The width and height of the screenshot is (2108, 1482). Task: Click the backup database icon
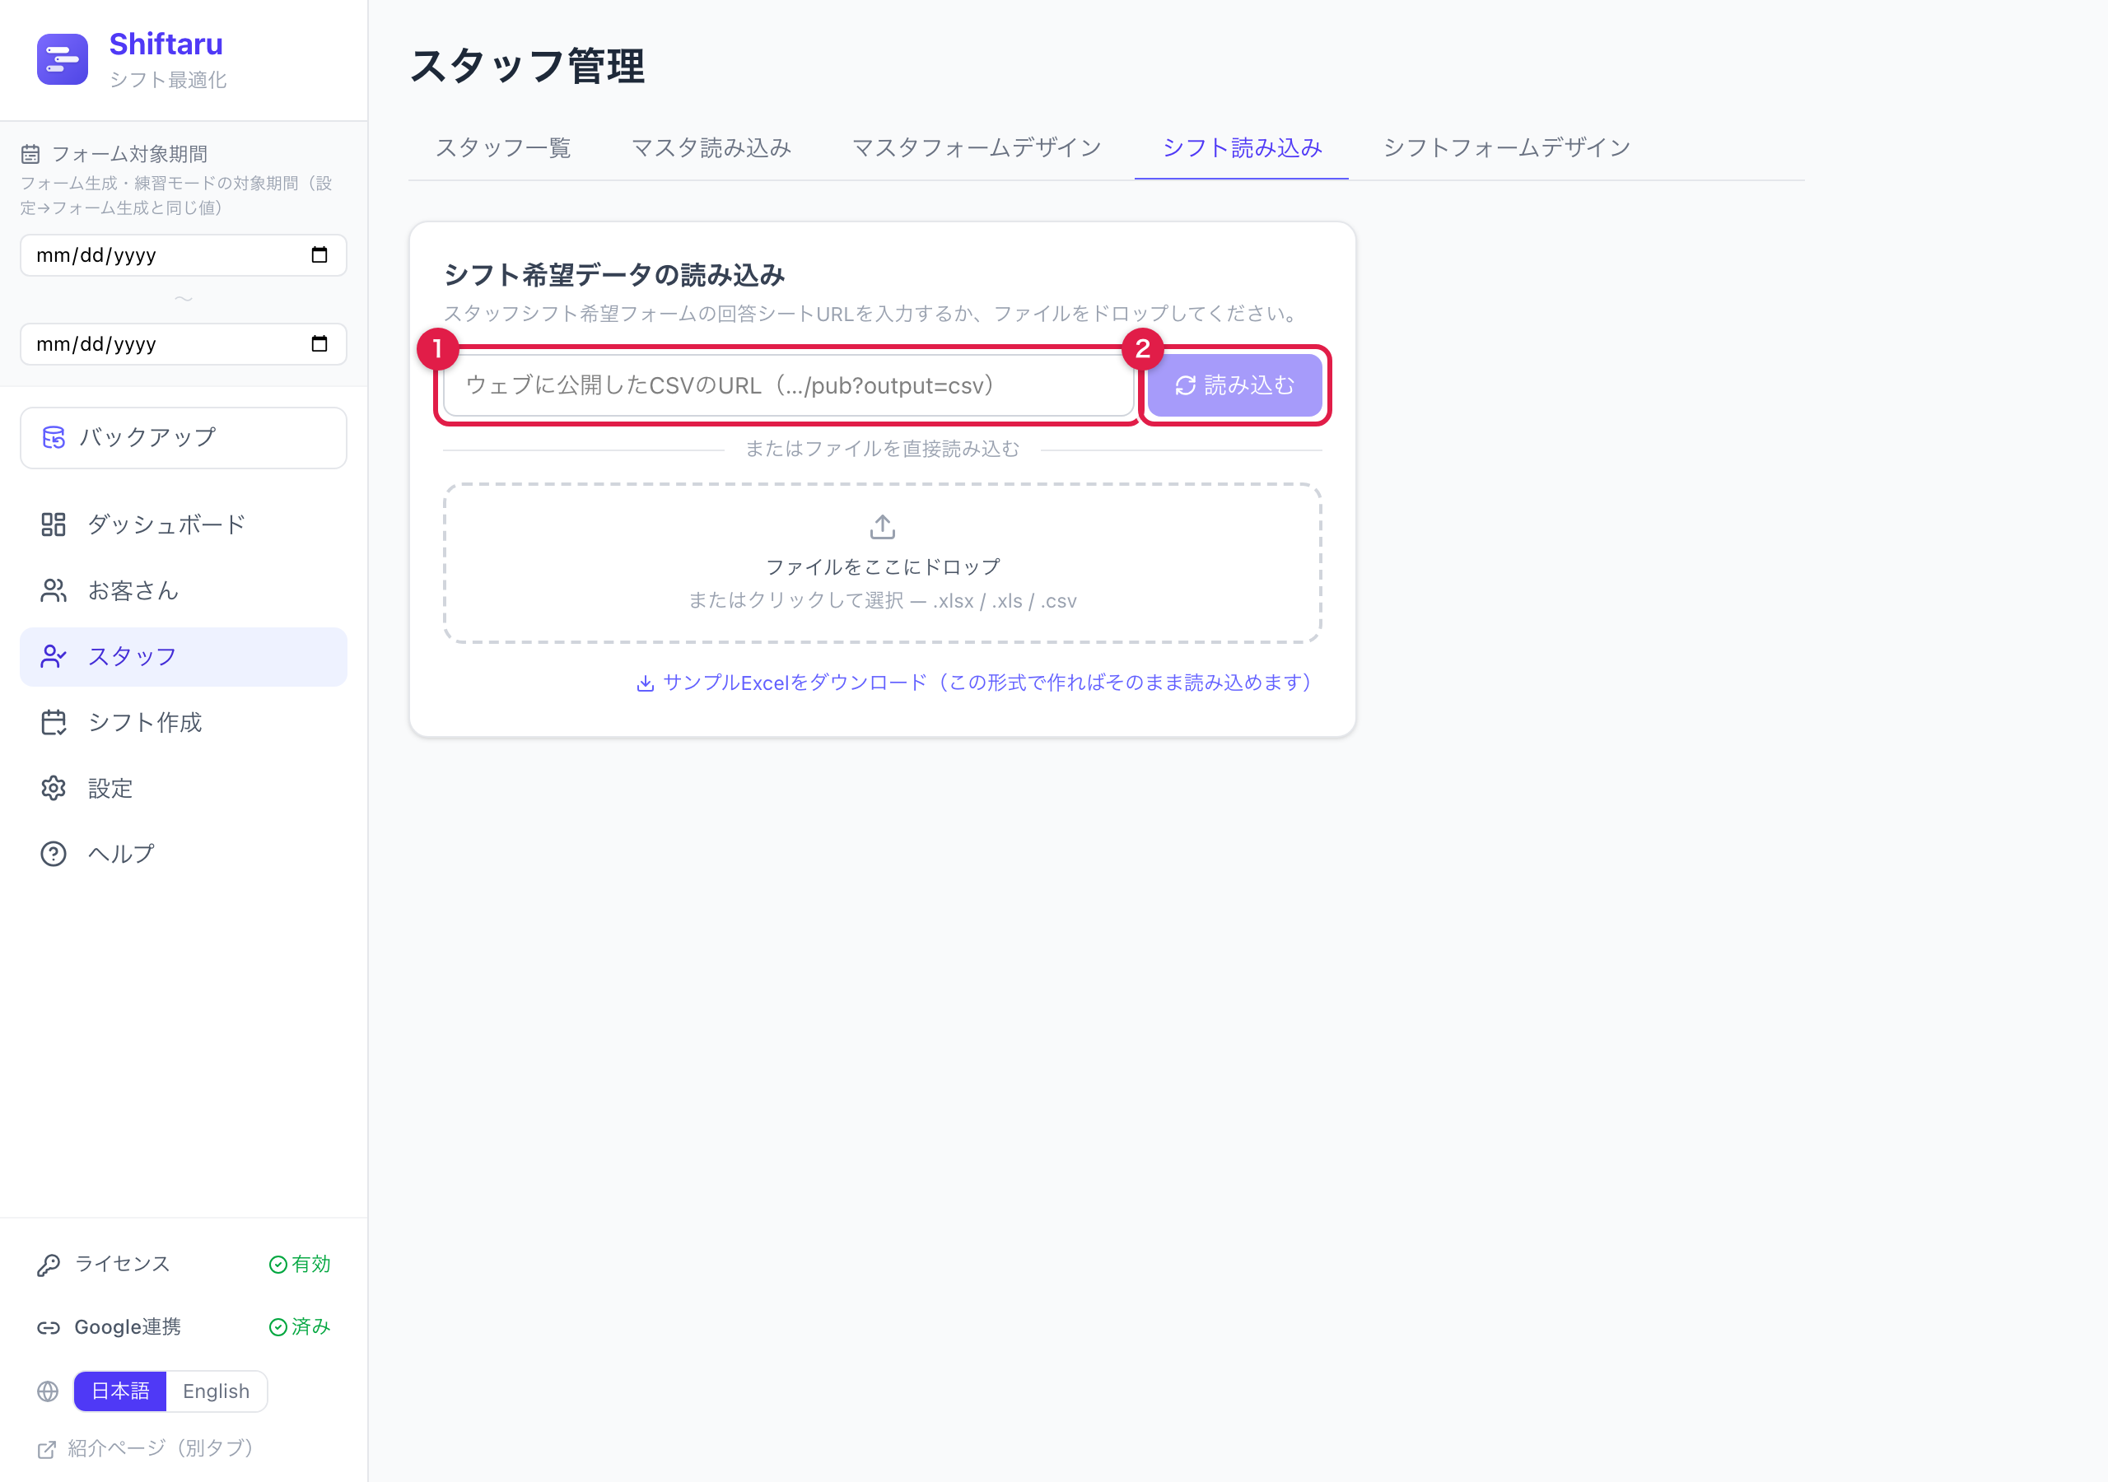pos(54,437)
